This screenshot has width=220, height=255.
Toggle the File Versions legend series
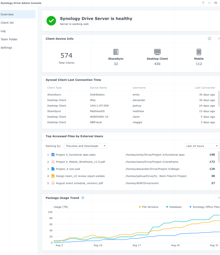(x=150, y=207)
